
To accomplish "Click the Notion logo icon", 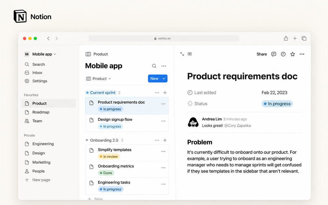I will [20, 16].
